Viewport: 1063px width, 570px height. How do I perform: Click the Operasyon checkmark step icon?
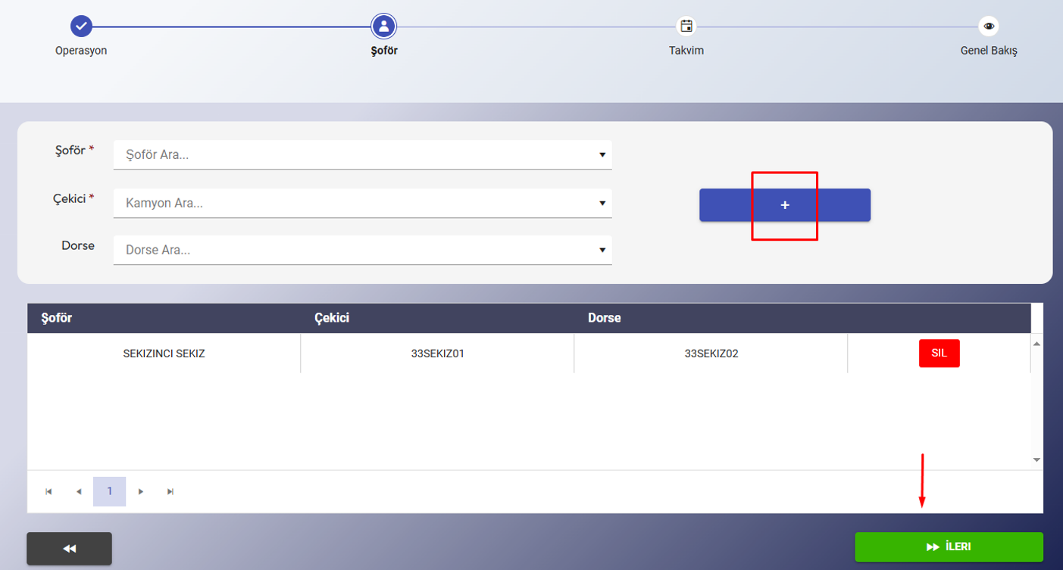[81, 26]
